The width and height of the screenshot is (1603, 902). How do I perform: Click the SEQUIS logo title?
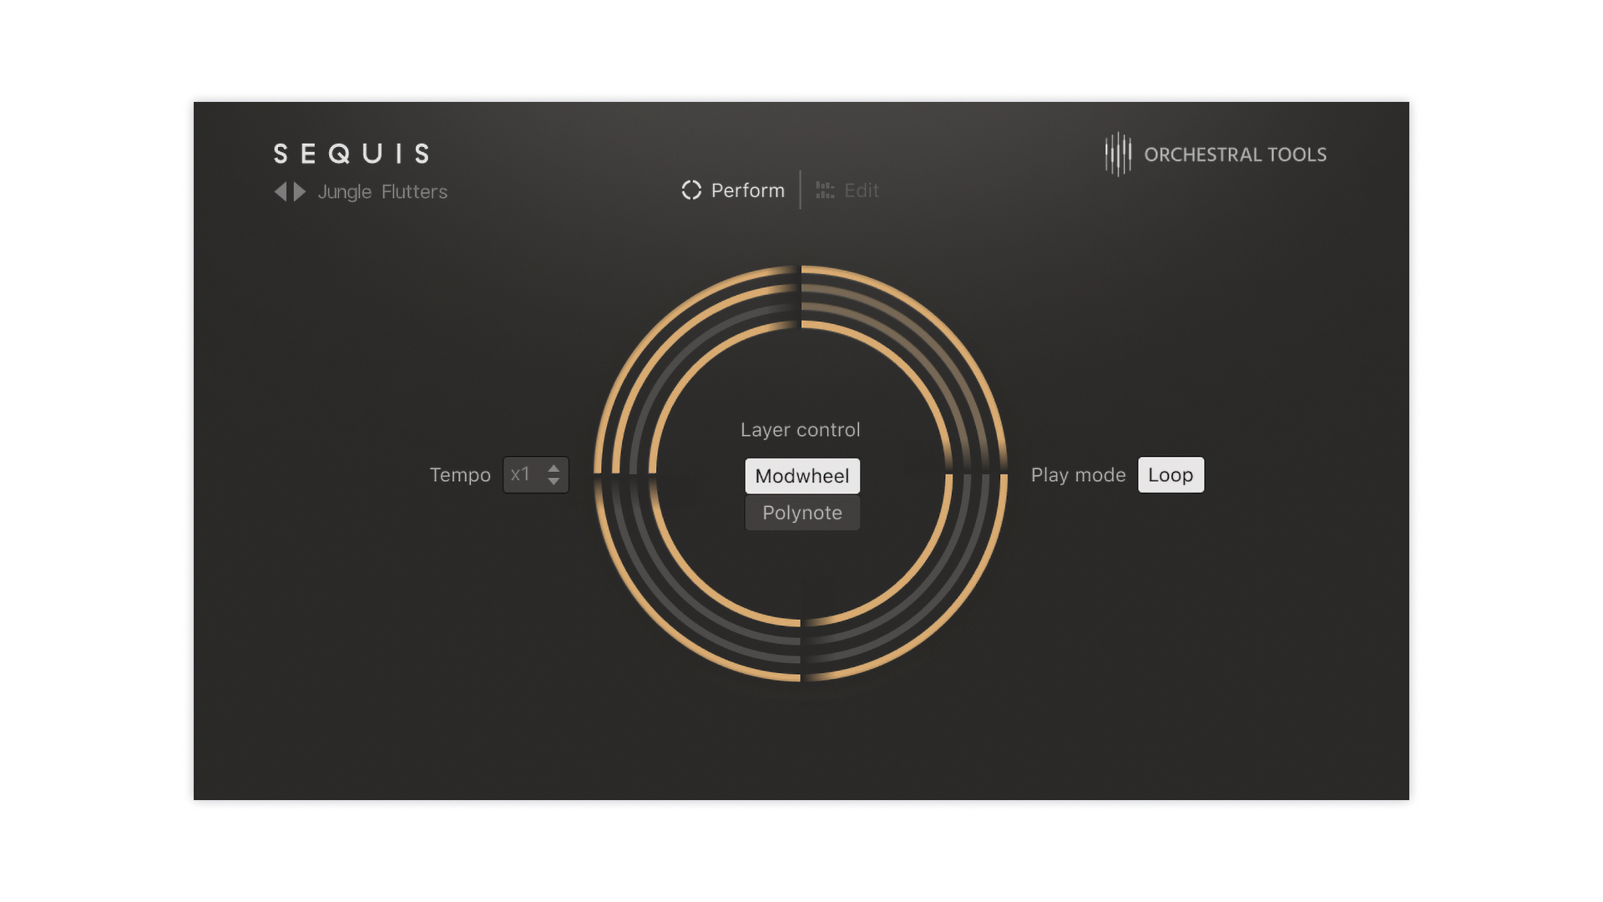coord(352,154)
